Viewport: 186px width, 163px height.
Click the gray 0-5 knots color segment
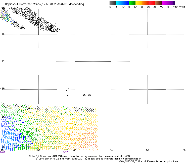tap(113, 3)
